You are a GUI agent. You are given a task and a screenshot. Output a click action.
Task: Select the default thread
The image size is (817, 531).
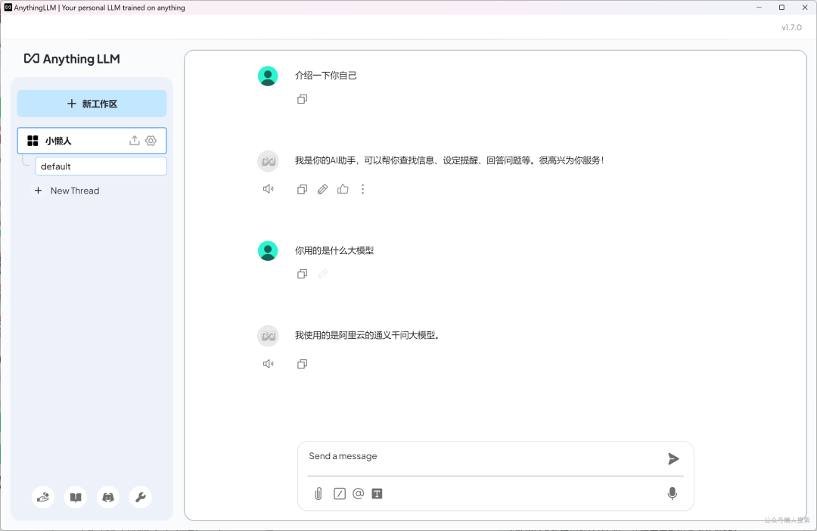(x=101, y=166)
